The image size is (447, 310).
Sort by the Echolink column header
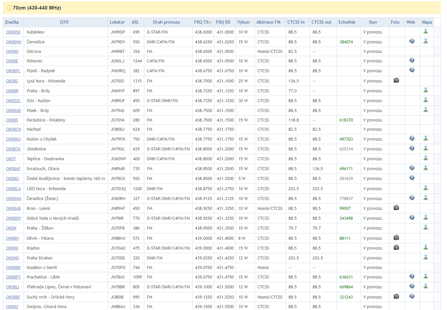point(347,22)
